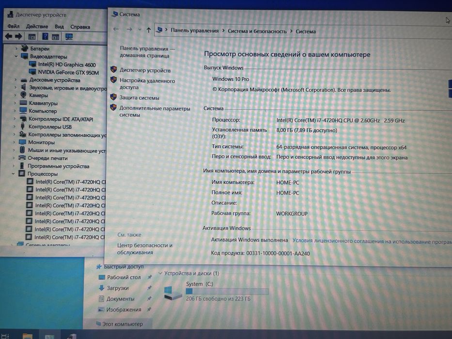Image resolution: width=452 pixels, height=339 pixels.
Task: Open the Справка menu
Action: coord(80,27)
